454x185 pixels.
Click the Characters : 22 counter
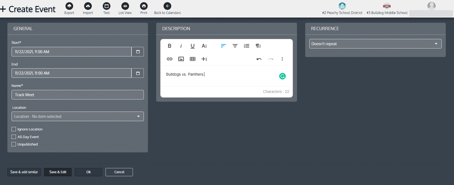click(276, 92)
